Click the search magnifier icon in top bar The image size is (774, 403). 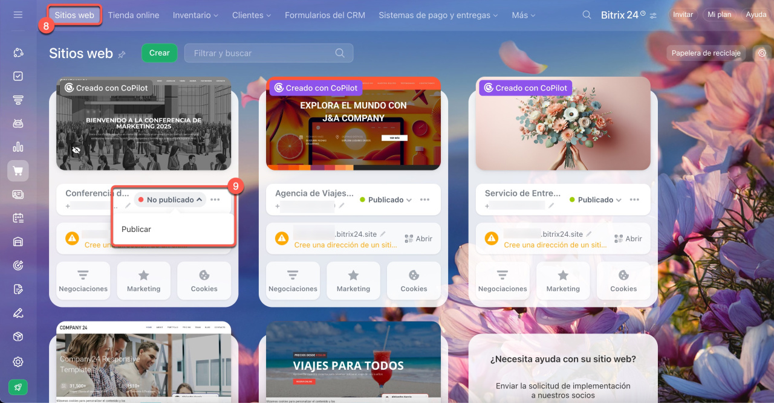587,15
